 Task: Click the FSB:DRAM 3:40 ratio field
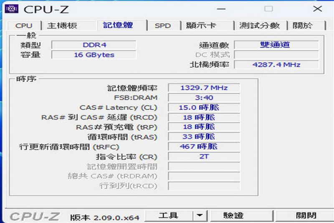[204, 98]
